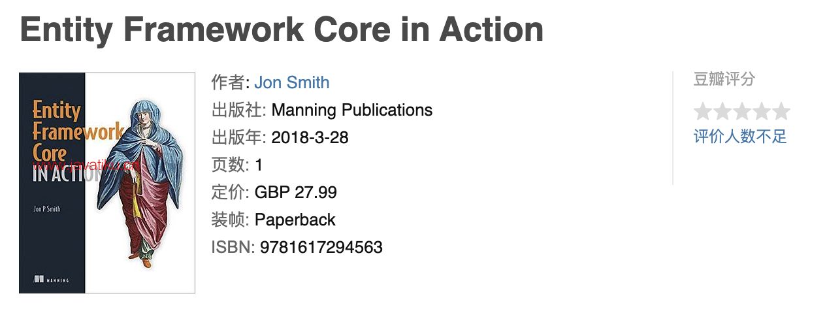Select the second rating star
Image resolution: width=827 pixels, height=315 pixels.
[x=722, y=112]
